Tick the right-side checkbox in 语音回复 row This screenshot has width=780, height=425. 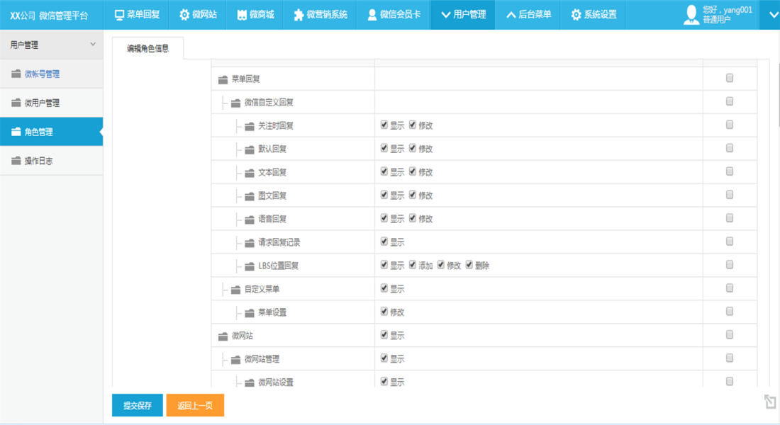(x=730, y=218)
